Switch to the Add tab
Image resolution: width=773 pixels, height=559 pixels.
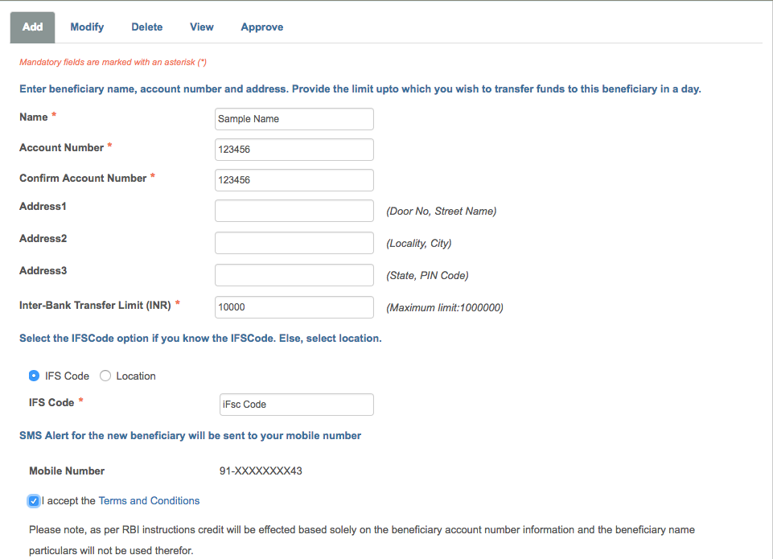coord(32,27)
